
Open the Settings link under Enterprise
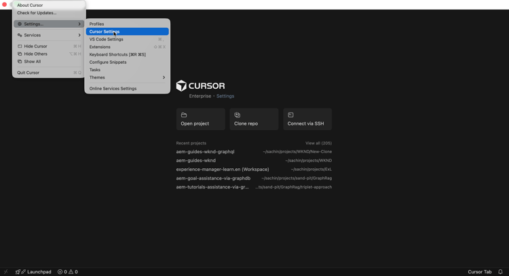225,96
